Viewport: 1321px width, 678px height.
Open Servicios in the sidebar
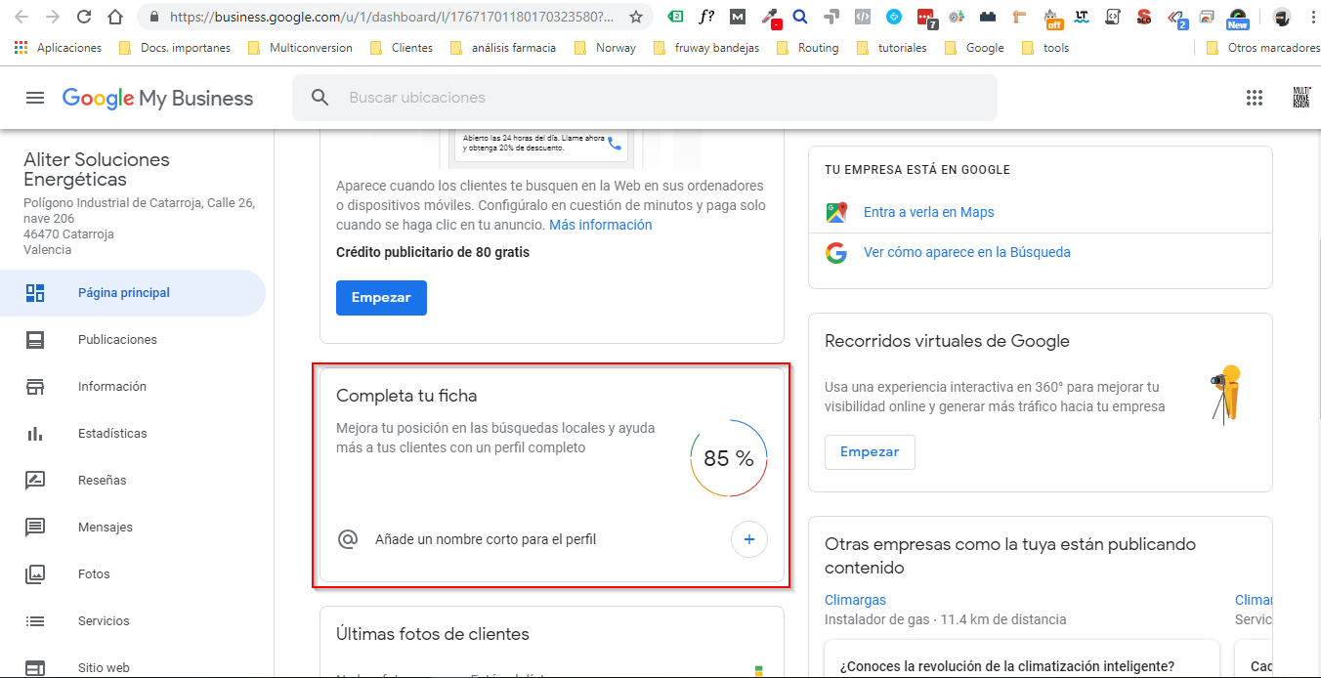pyautogui.click(x=133, y=621)
